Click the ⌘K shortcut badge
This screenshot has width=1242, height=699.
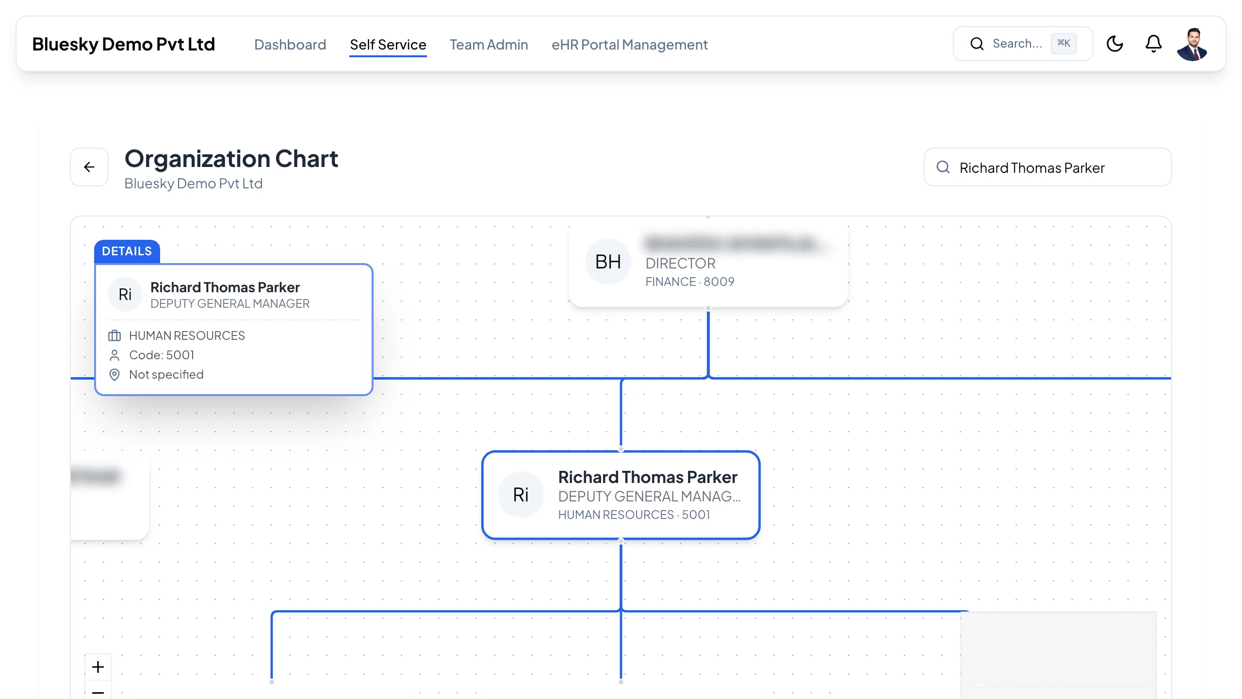click(1063, 44)
